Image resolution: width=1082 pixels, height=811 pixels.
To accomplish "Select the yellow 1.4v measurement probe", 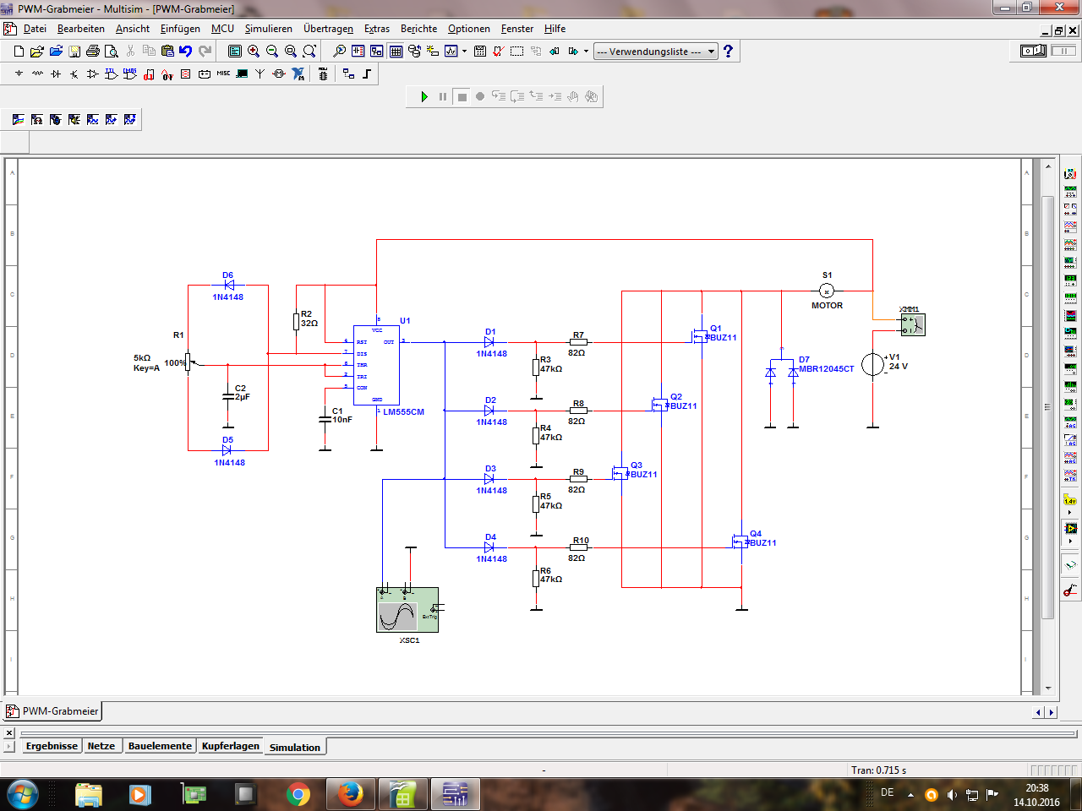I will pyautogui.click(x=1070, y=501).
